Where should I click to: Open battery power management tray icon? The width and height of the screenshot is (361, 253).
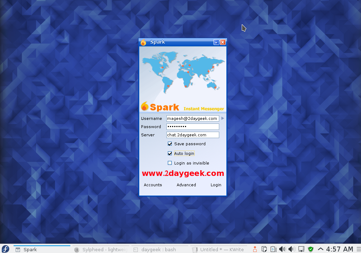click(x=273, y=249)
